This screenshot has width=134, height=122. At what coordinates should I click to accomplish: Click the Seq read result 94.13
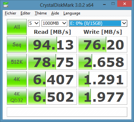point(53,44)
